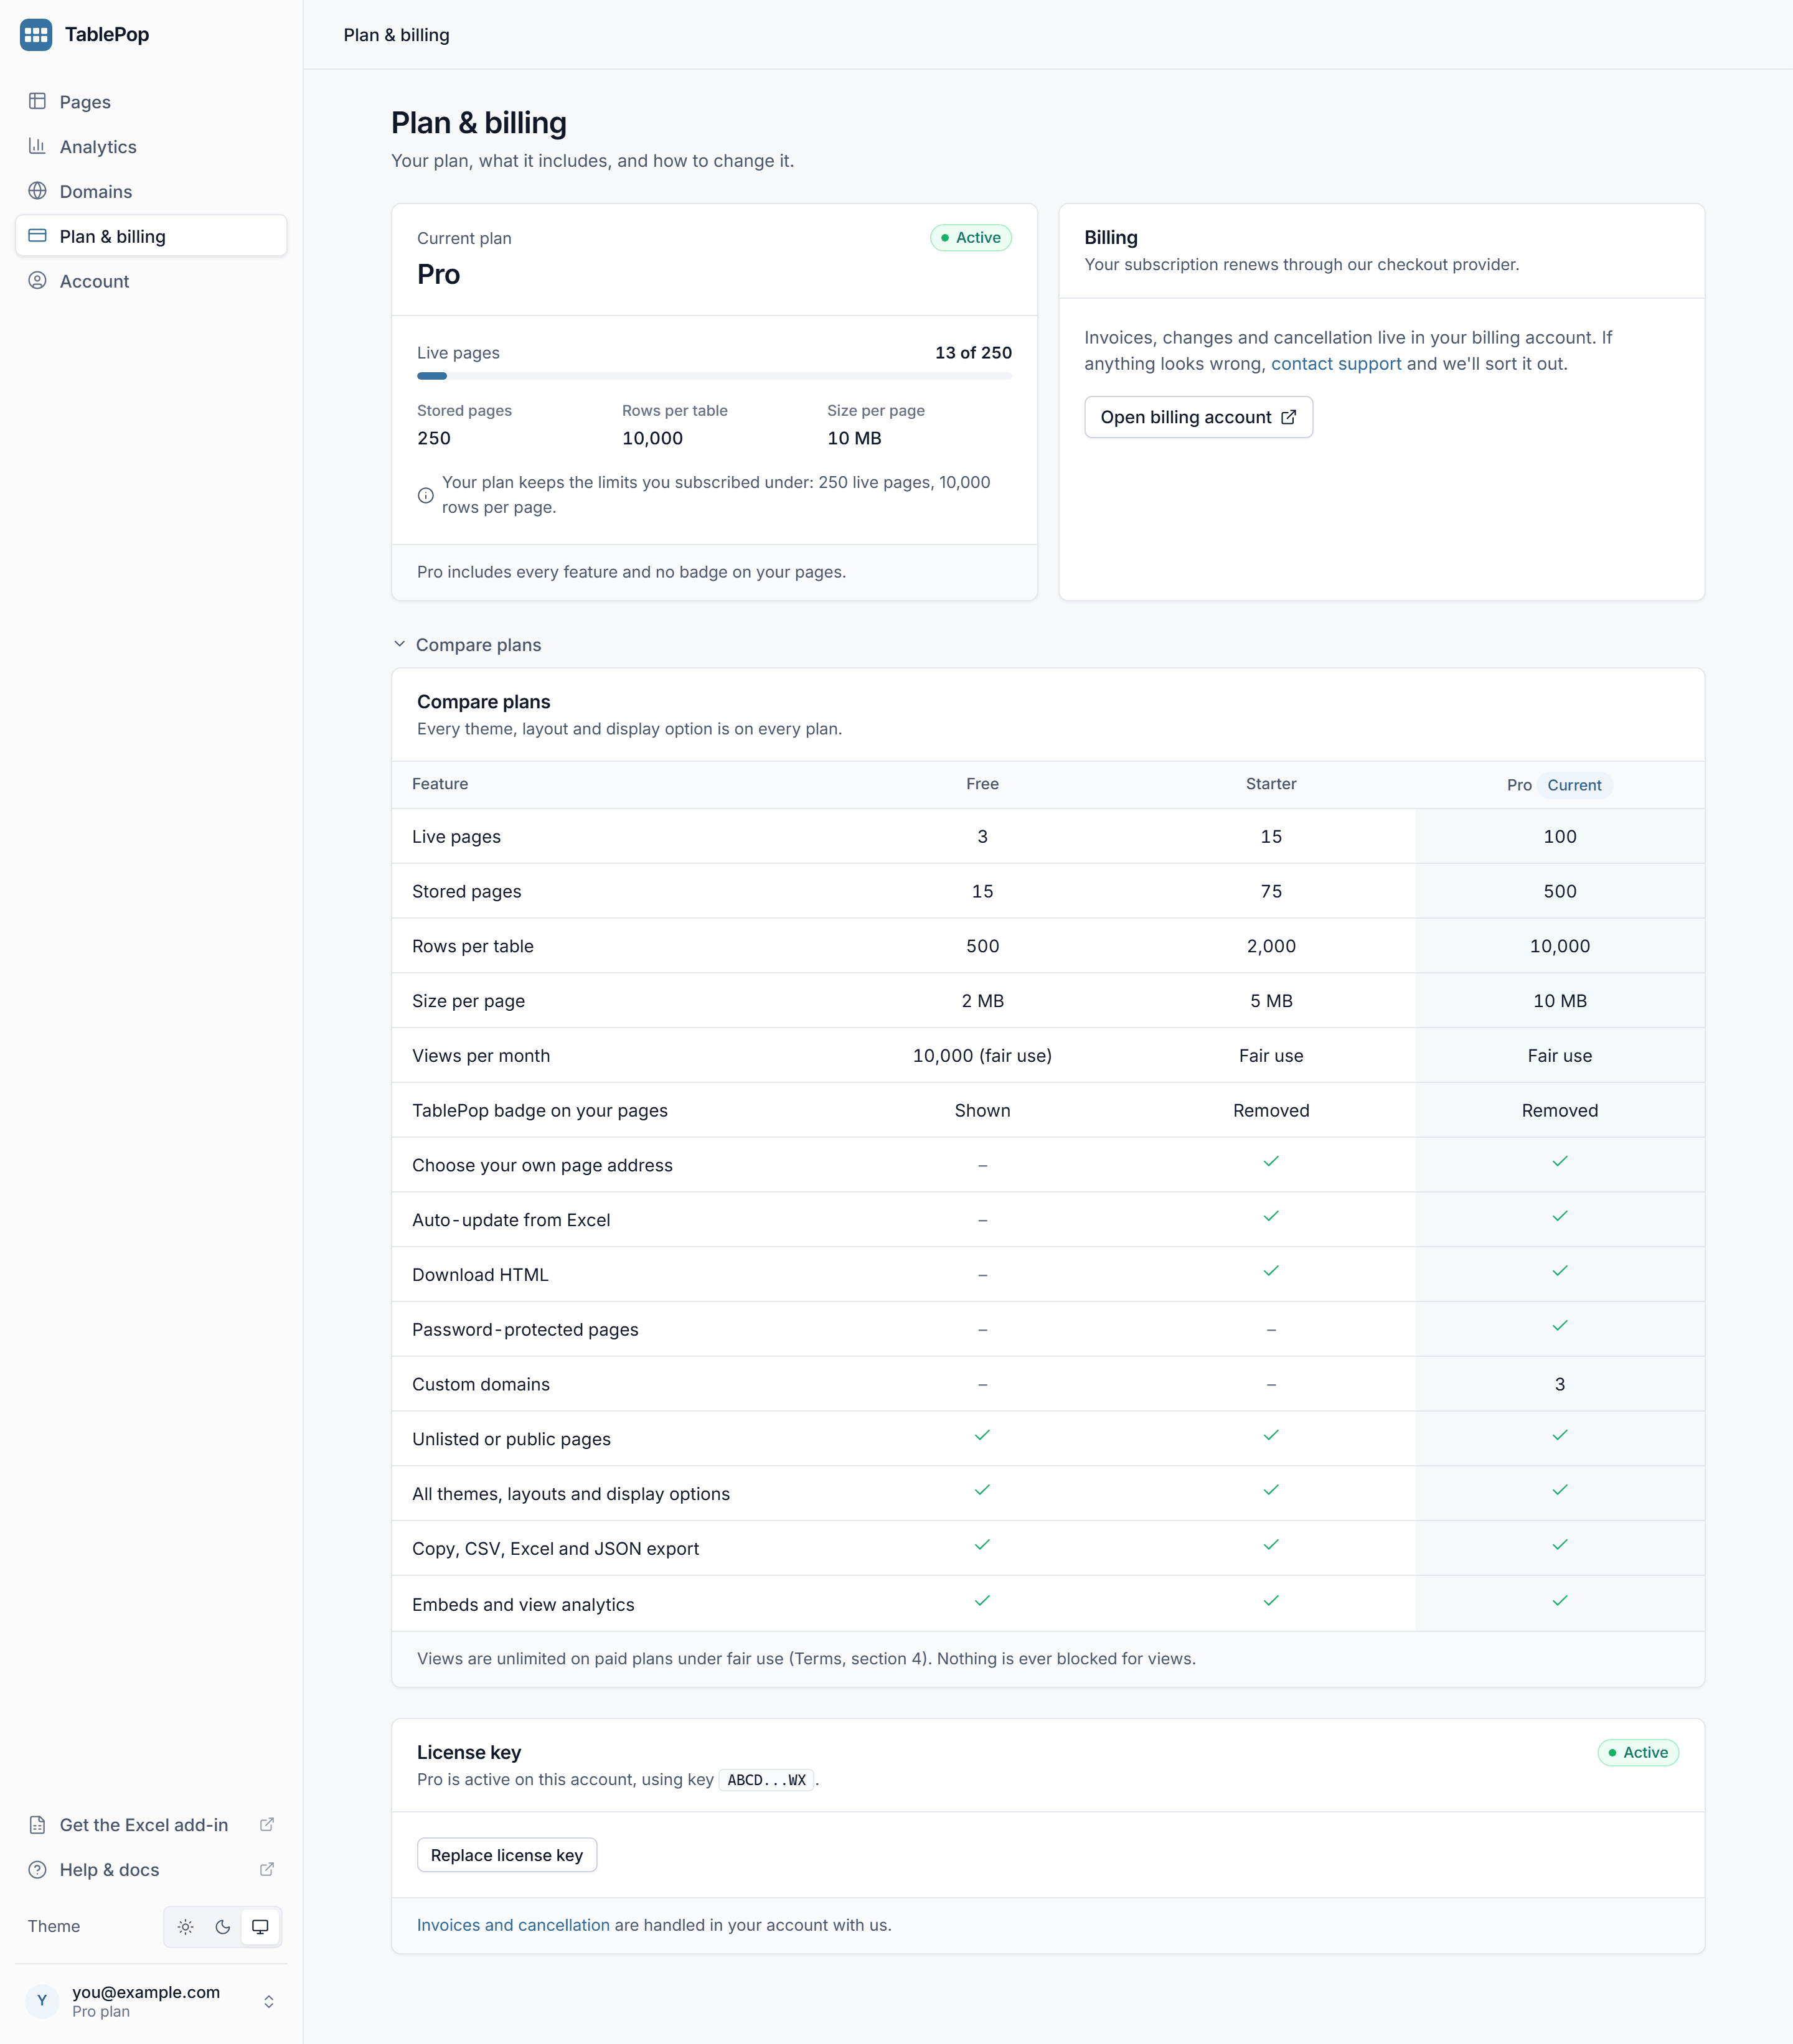Click the Active badge in License key card
This screenshot has width=1793, height=2044.
click(x=1638, y=1753)
